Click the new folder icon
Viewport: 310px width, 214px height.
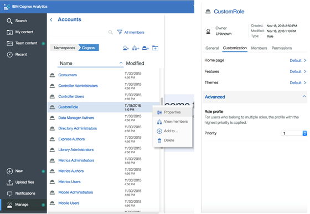[155, 48]
